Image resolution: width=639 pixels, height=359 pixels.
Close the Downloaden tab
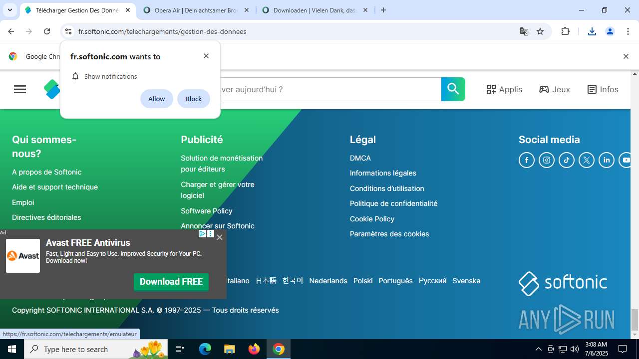pos(365,10)
